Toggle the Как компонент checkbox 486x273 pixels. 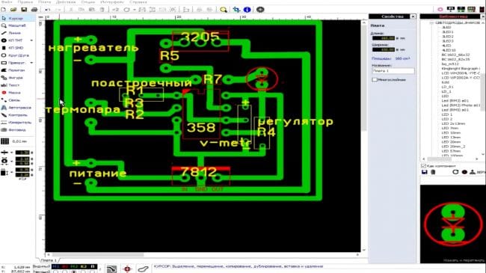pyautogui.click(x=423, y=166)
